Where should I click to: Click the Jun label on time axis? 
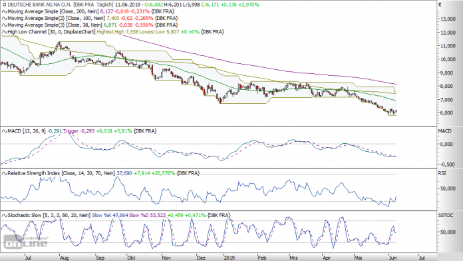392,258
